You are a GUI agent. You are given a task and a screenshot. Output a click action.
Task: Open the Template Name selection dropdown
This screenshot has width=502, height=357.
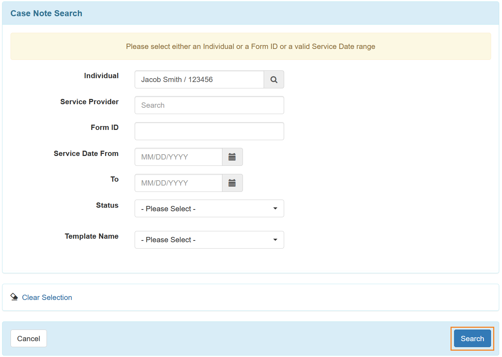(x=209, y=239)
